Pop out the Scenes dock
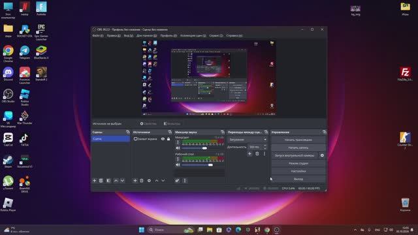Image resolution: width=418 pixels, height=235 pixels. coord(128,132)
